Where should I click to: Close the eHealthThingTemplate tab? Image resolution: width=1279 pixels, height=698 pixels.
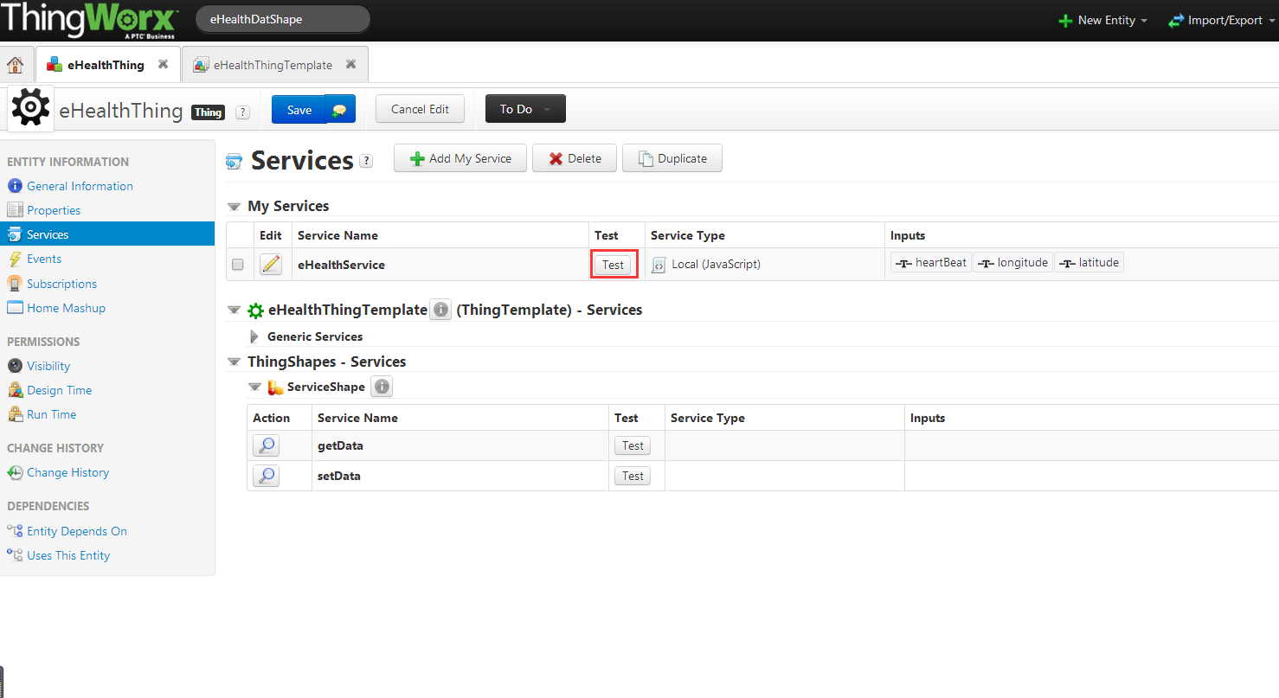click(x=350, y=65)
